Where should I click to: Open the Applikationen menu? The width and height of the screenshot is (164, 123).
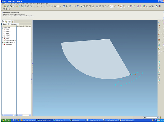[33, 4]
